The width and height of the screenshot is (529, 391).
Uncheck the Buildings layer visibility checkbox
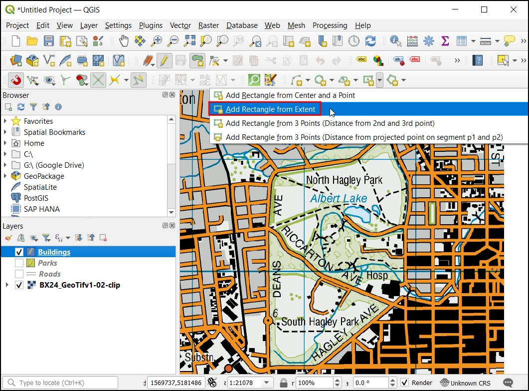[19, 252]
